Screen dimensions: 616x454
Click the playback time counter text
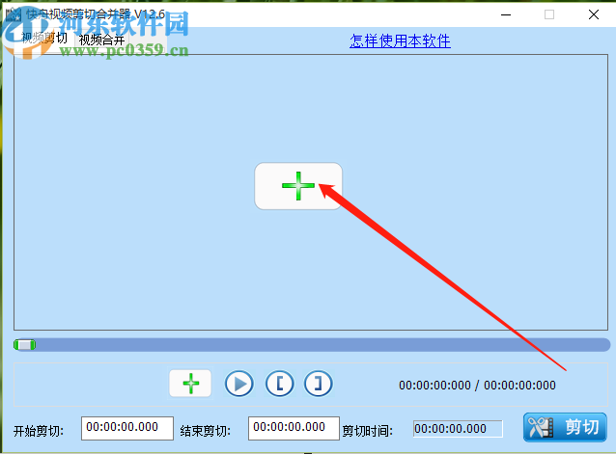477,386
